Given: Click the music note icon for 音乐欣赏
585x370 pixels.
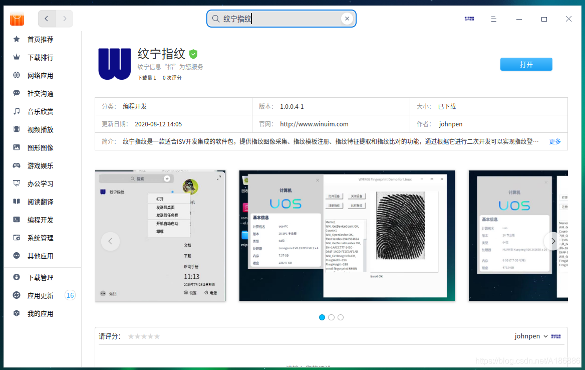Looking at the screenshot, I should pos(17,111).
